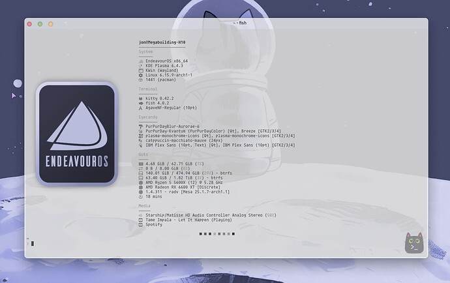Click the disk icon beside '140.01 GiB / 474.94 GiB'
The width and height of the screenshot is (450, 283).
pyautogui.click(x=141, y=173)
